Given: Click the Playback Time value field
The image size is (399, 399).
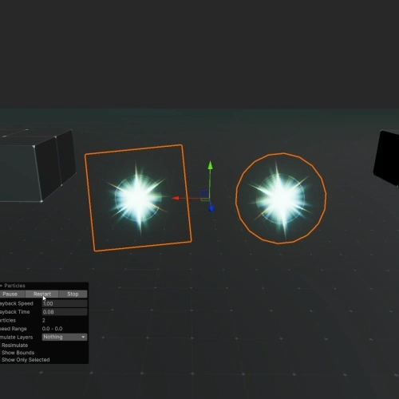Looking at the screenshot, I should tap(65, 312).
